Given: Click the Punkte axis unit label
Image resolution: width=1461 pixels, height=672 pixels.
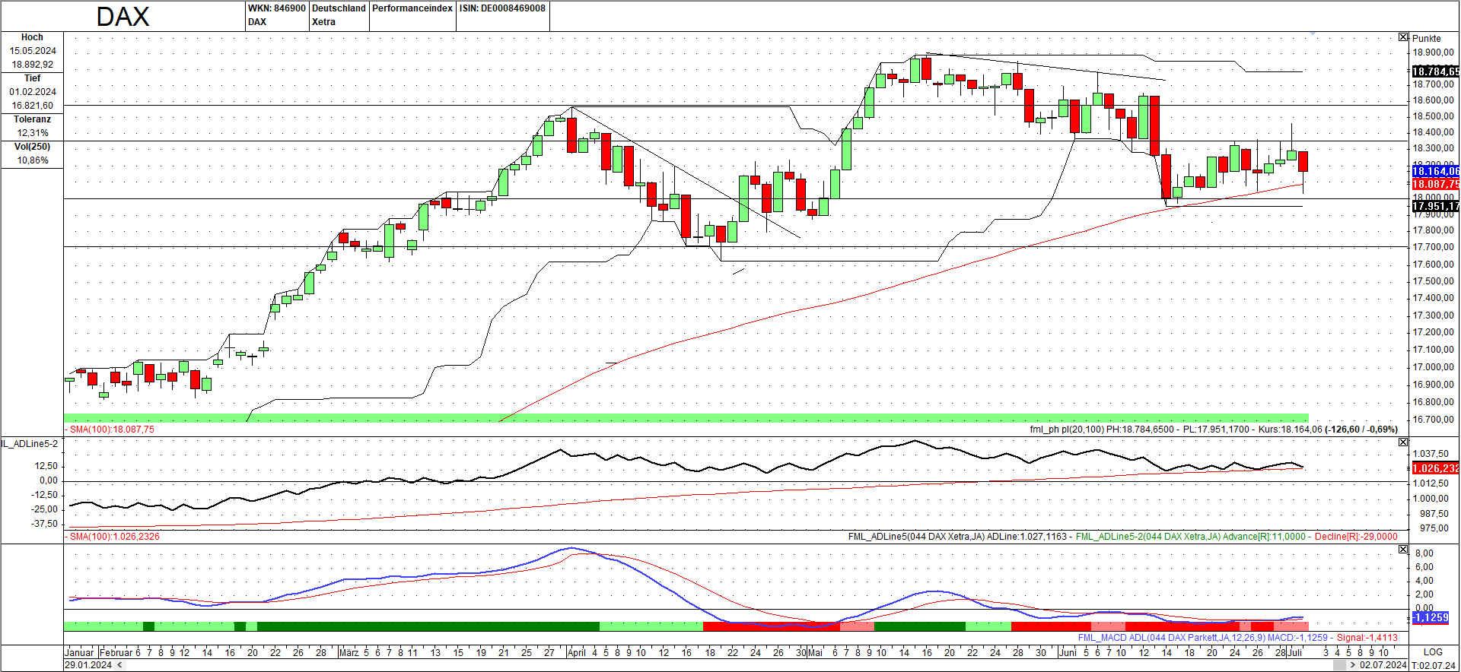Looking at the screenshot, I should tap(1426, 39).
